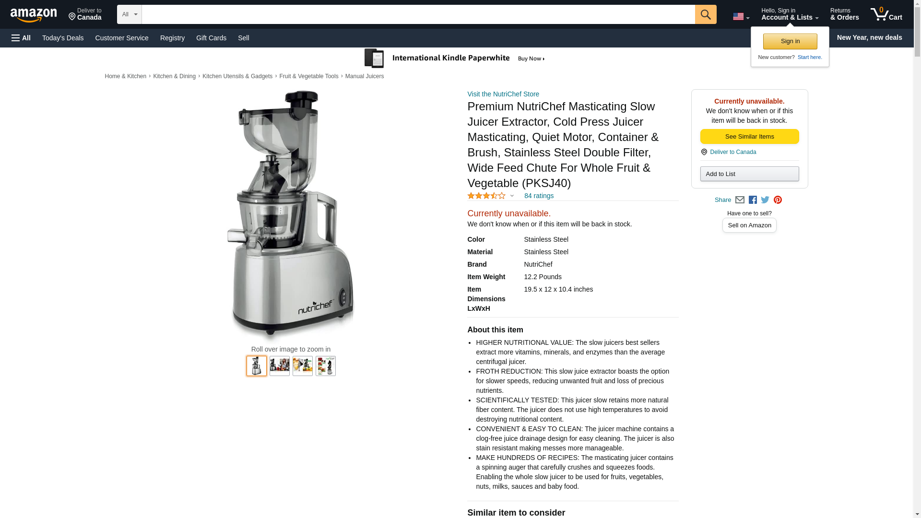Share the product on Pinterest
Image resolution: width=921 pixels, height=518 pixels.
point(778,200)
